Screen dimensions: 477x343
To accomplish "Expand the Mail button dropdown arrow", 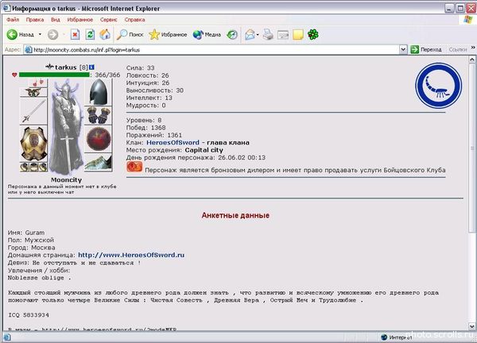I will (x=258, y=35).
